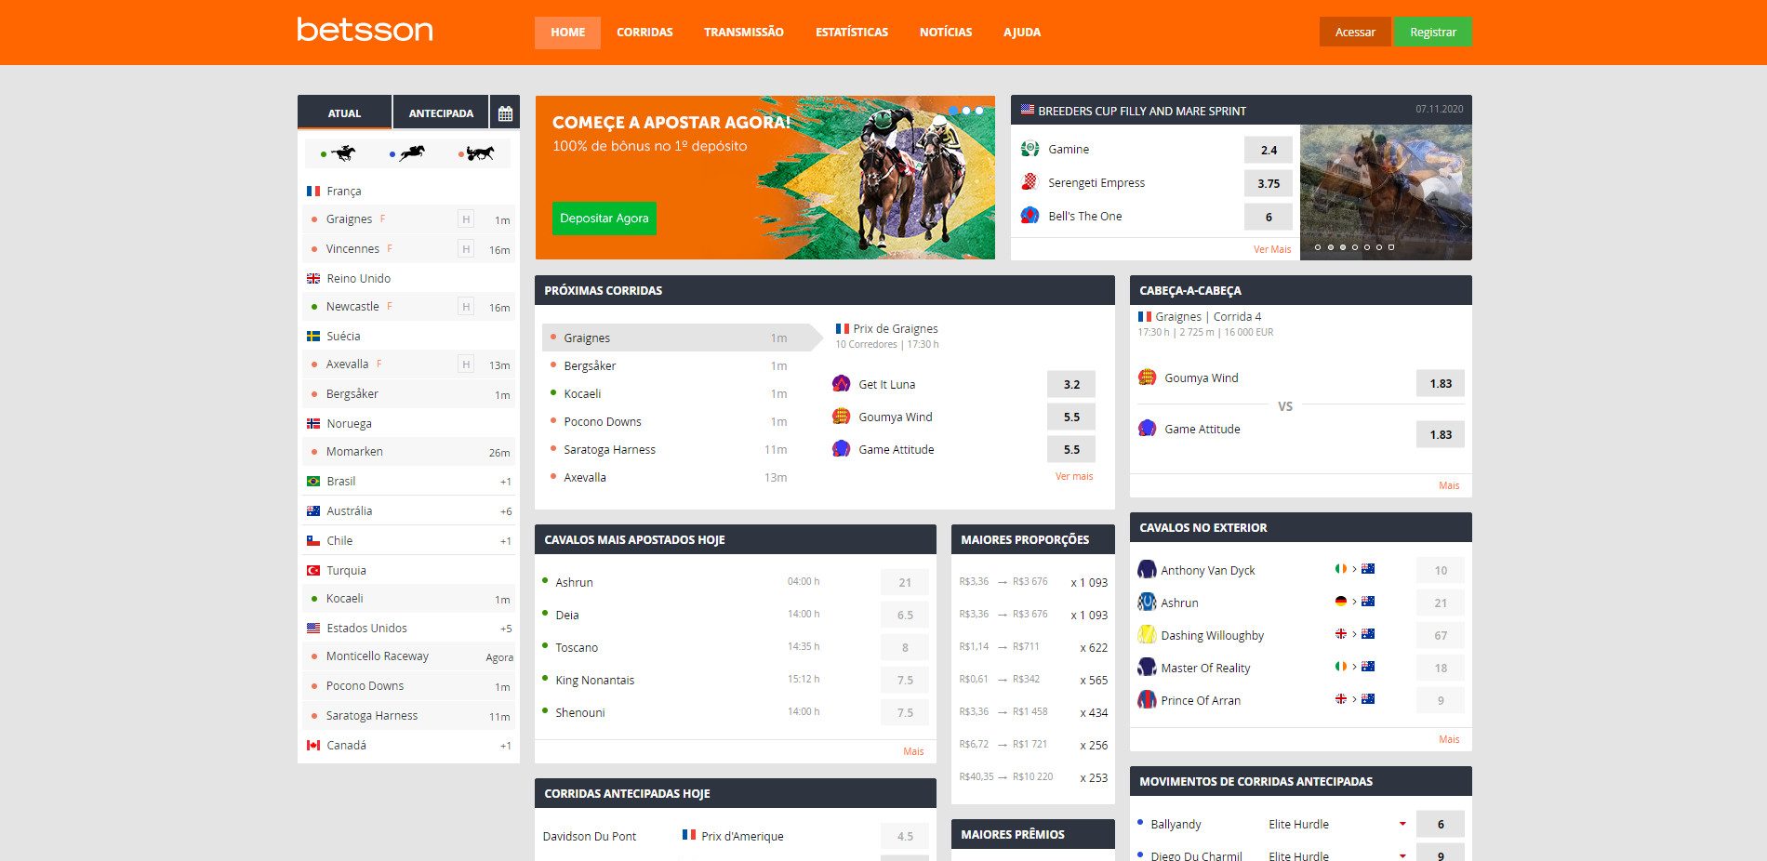The image size is (1767, 861).
Task: Click Ashrun's silk icon in Cavalos no Exterior
Action: coord(1148,603)
